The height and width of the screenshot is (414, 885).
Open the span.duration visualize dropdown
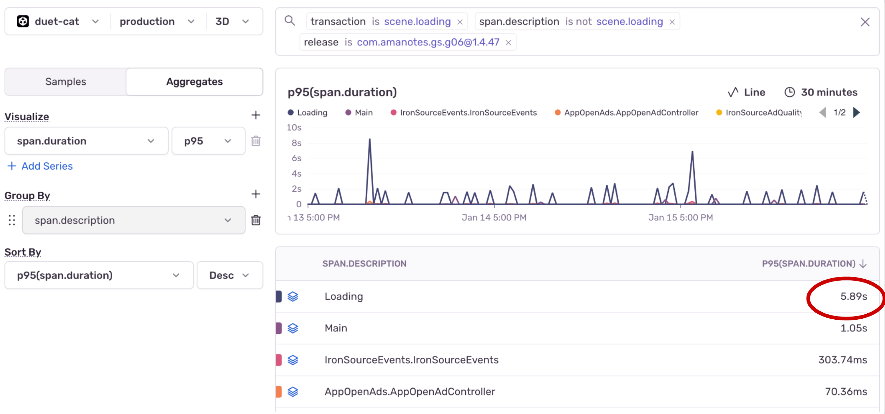pos(86,141)
